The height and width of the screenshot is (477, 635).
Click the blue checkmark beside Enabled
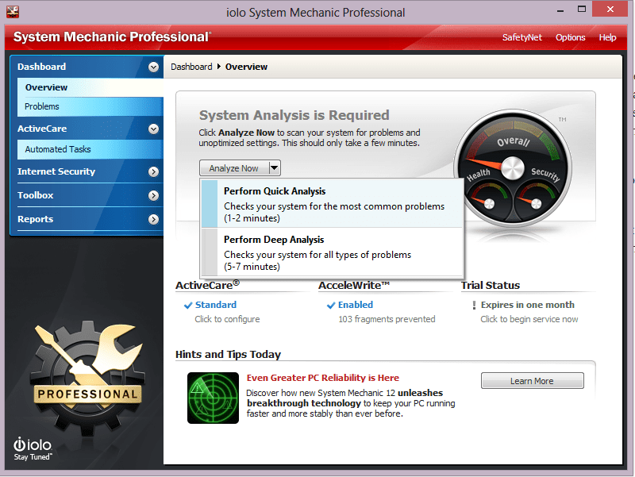tap(331, 306)
